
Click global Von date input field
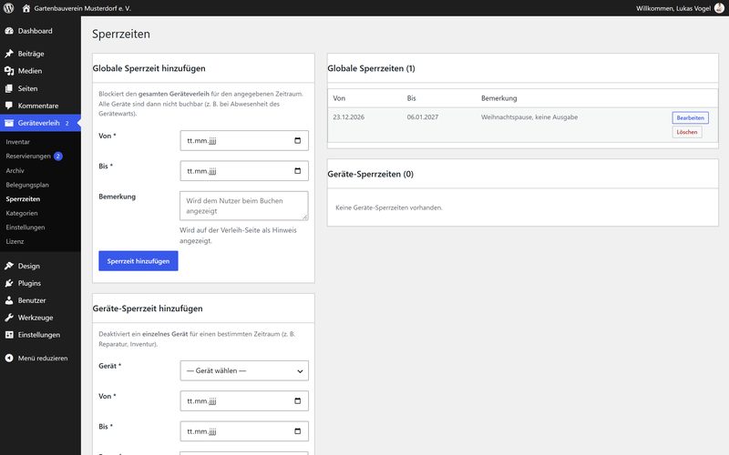(x=244, y=141)
